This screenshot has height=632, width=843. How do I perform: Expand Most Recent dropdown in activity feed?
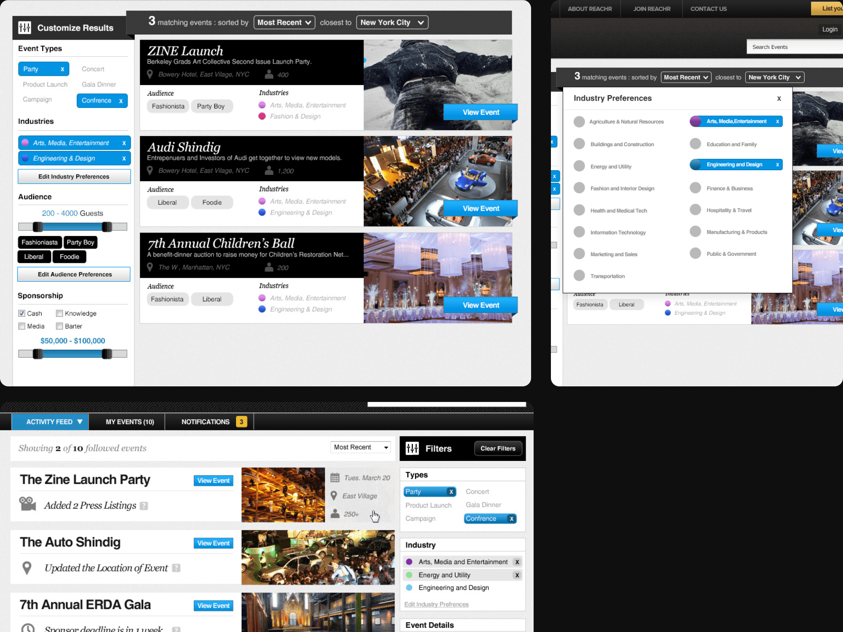[361, 447]
